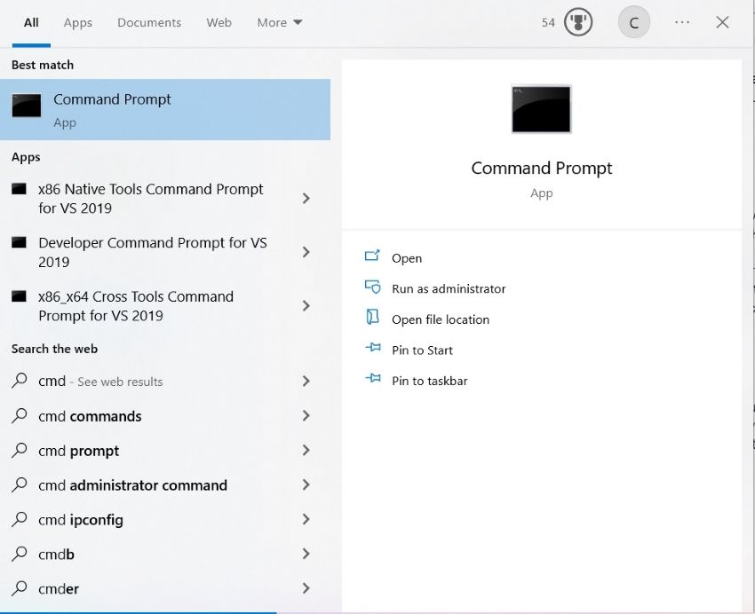Image resolution: width=755 pixels, height=614 pixels.
Task: Click the large Command Prompt preview icon
Action: tap(541, 109)
